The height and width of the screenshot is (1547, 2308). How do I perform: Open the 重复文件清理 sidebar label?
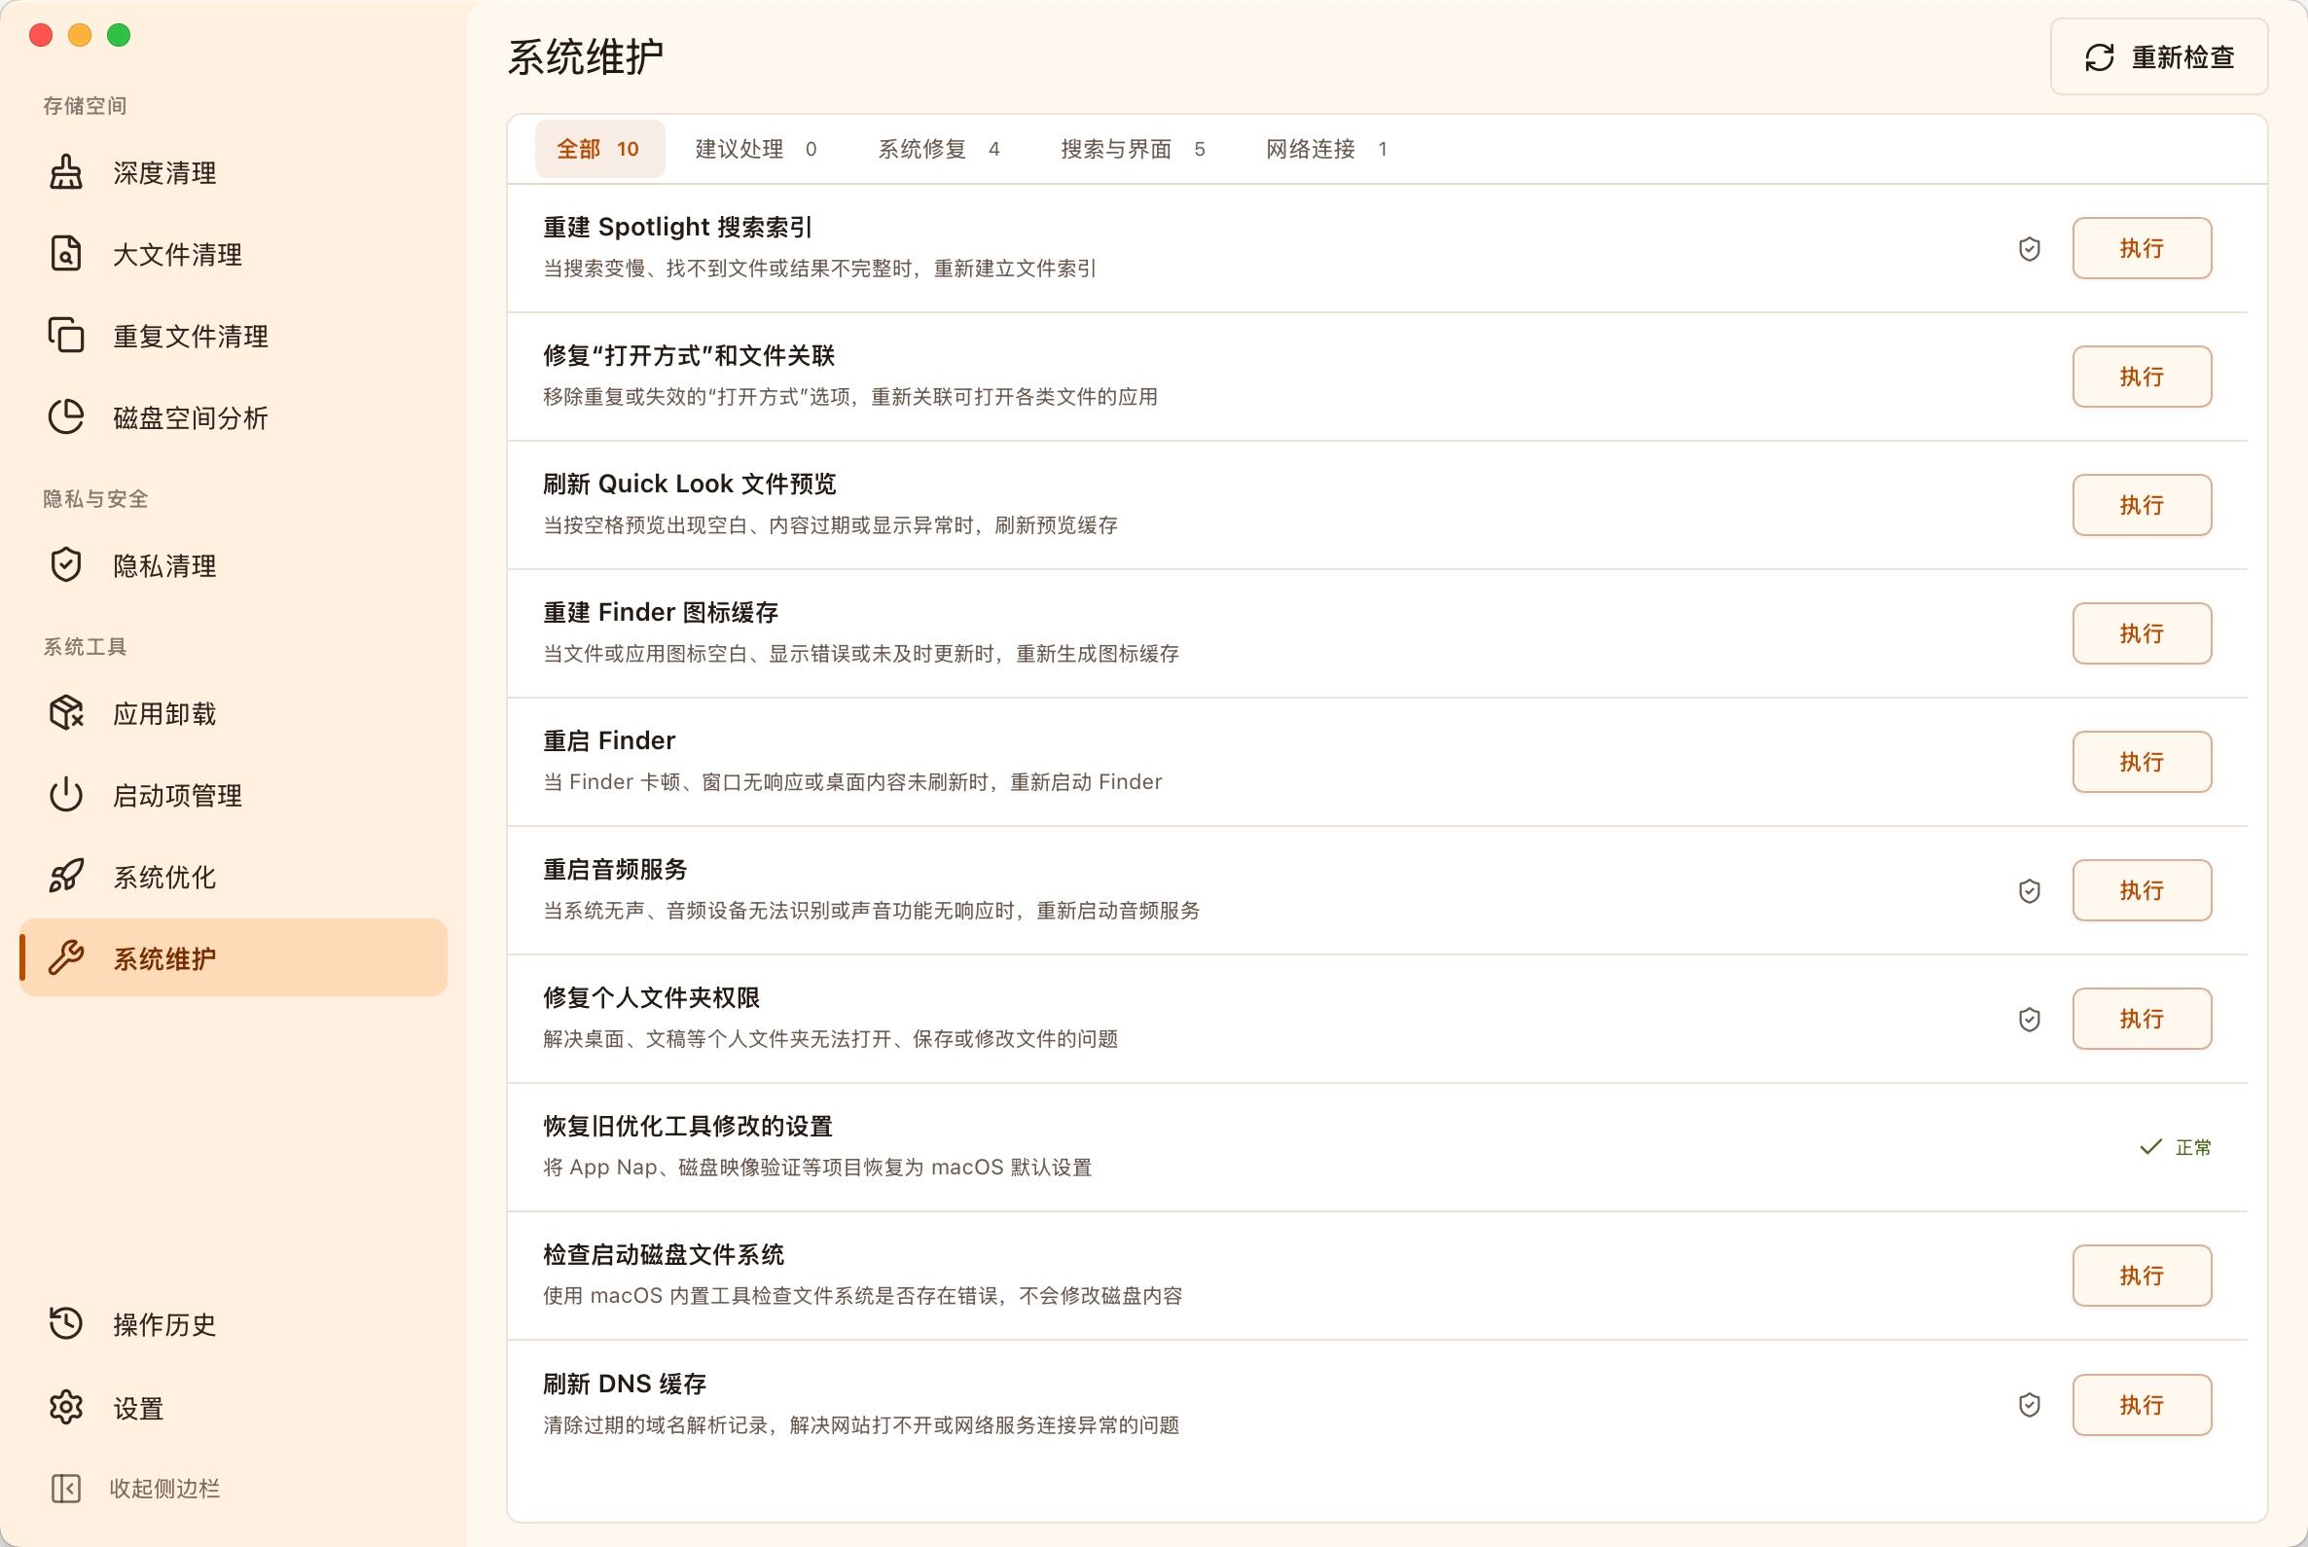(191, 336)
